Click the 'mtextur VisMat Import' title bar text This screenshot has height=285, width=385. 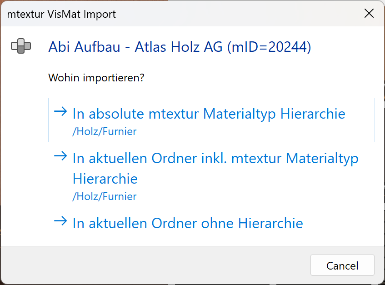coord(61,14)
